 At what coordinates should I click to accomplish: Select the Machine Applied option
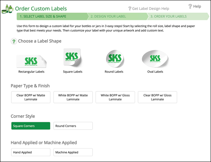[x=73, y=152]
